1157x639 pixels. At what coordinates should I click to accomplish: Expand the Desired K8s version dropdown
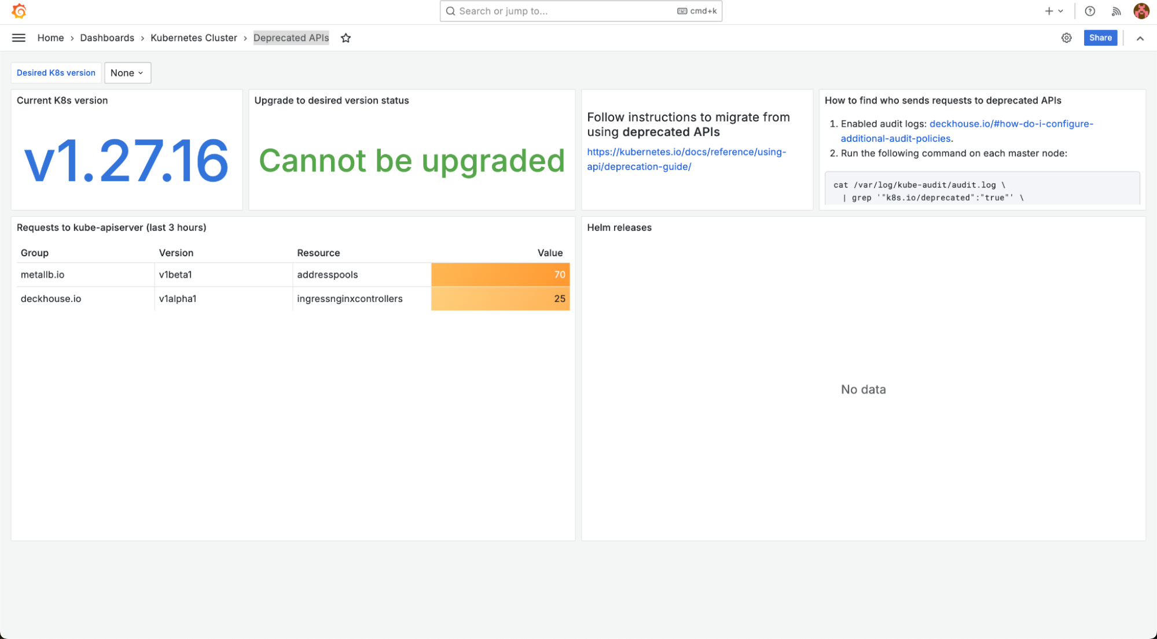tap(127, 73)
